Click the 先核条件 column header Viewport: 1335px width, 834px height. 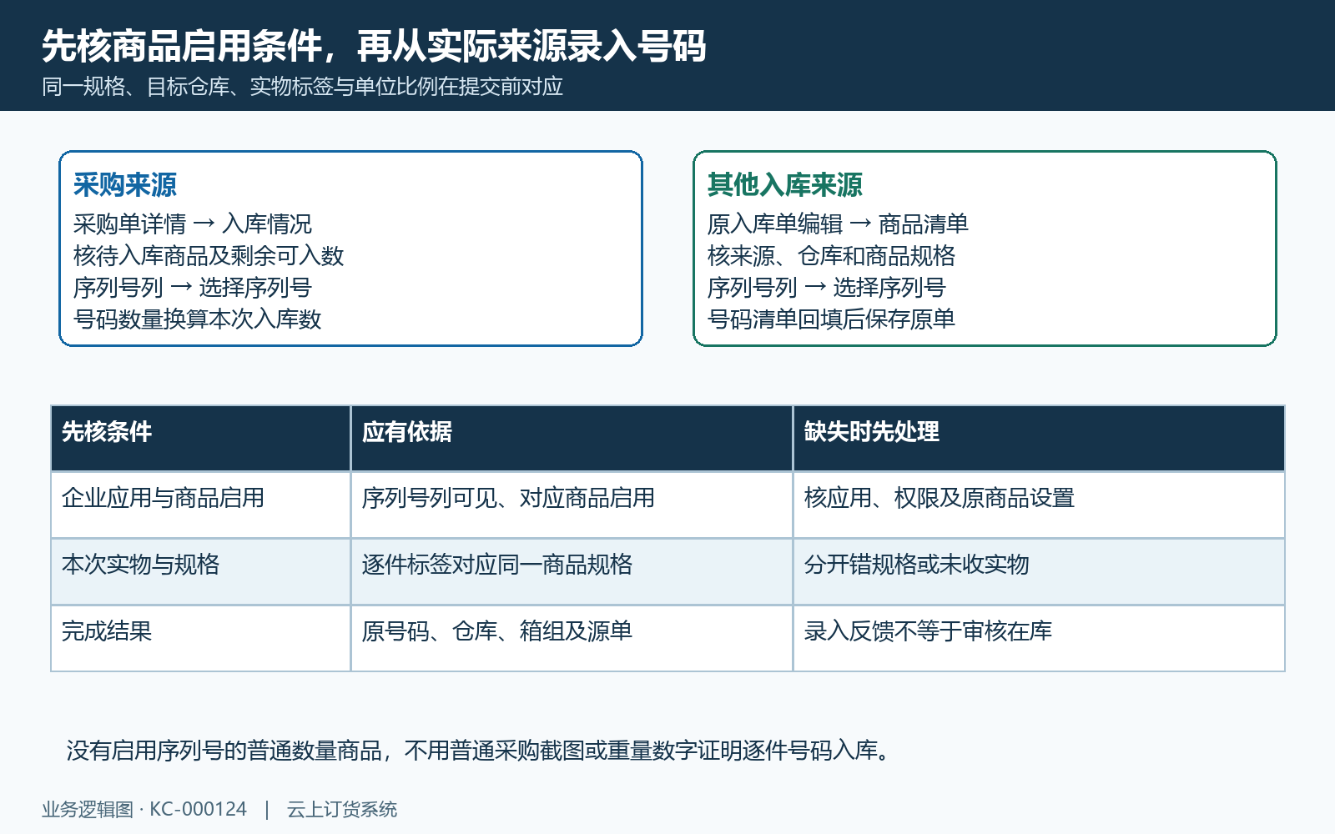[x=200, y=439]
